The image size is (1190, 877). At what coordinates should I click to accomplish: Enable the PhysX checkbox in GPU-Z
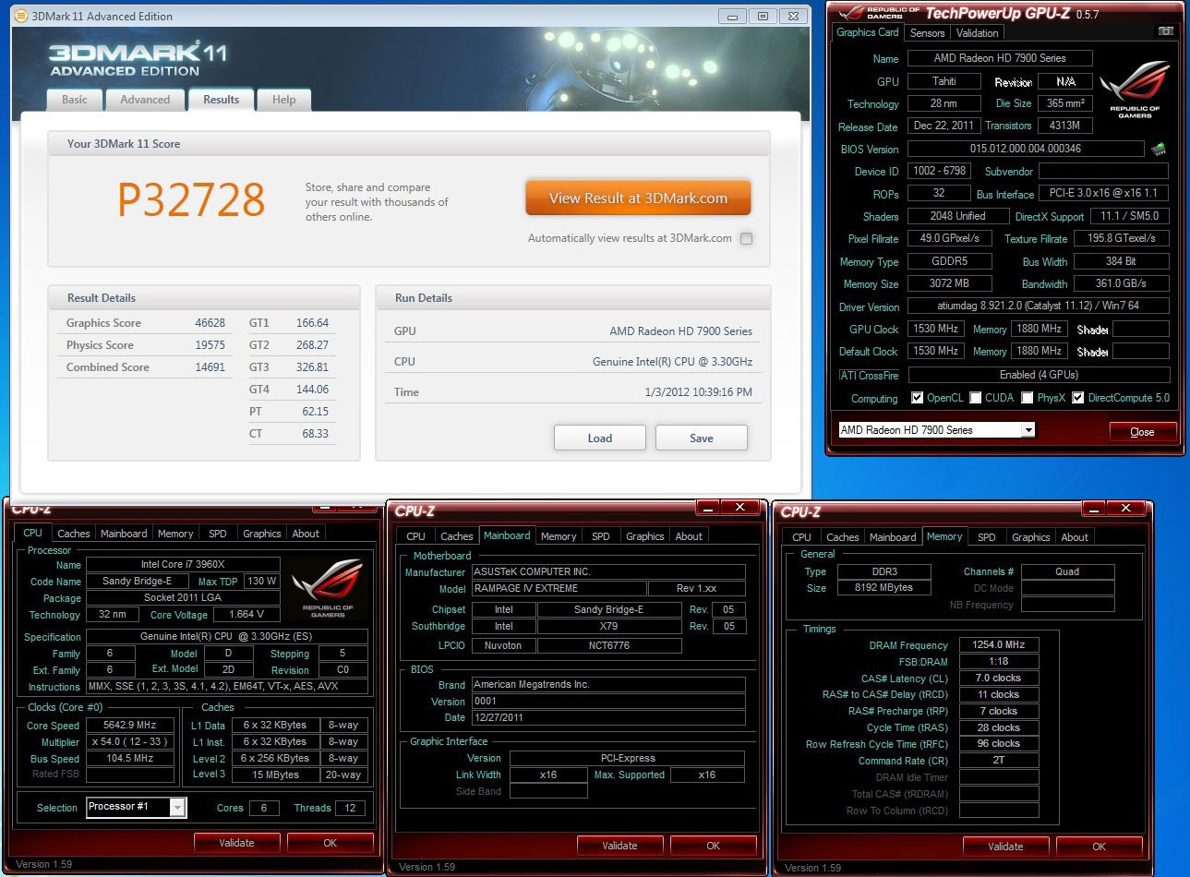(1027, 398)
